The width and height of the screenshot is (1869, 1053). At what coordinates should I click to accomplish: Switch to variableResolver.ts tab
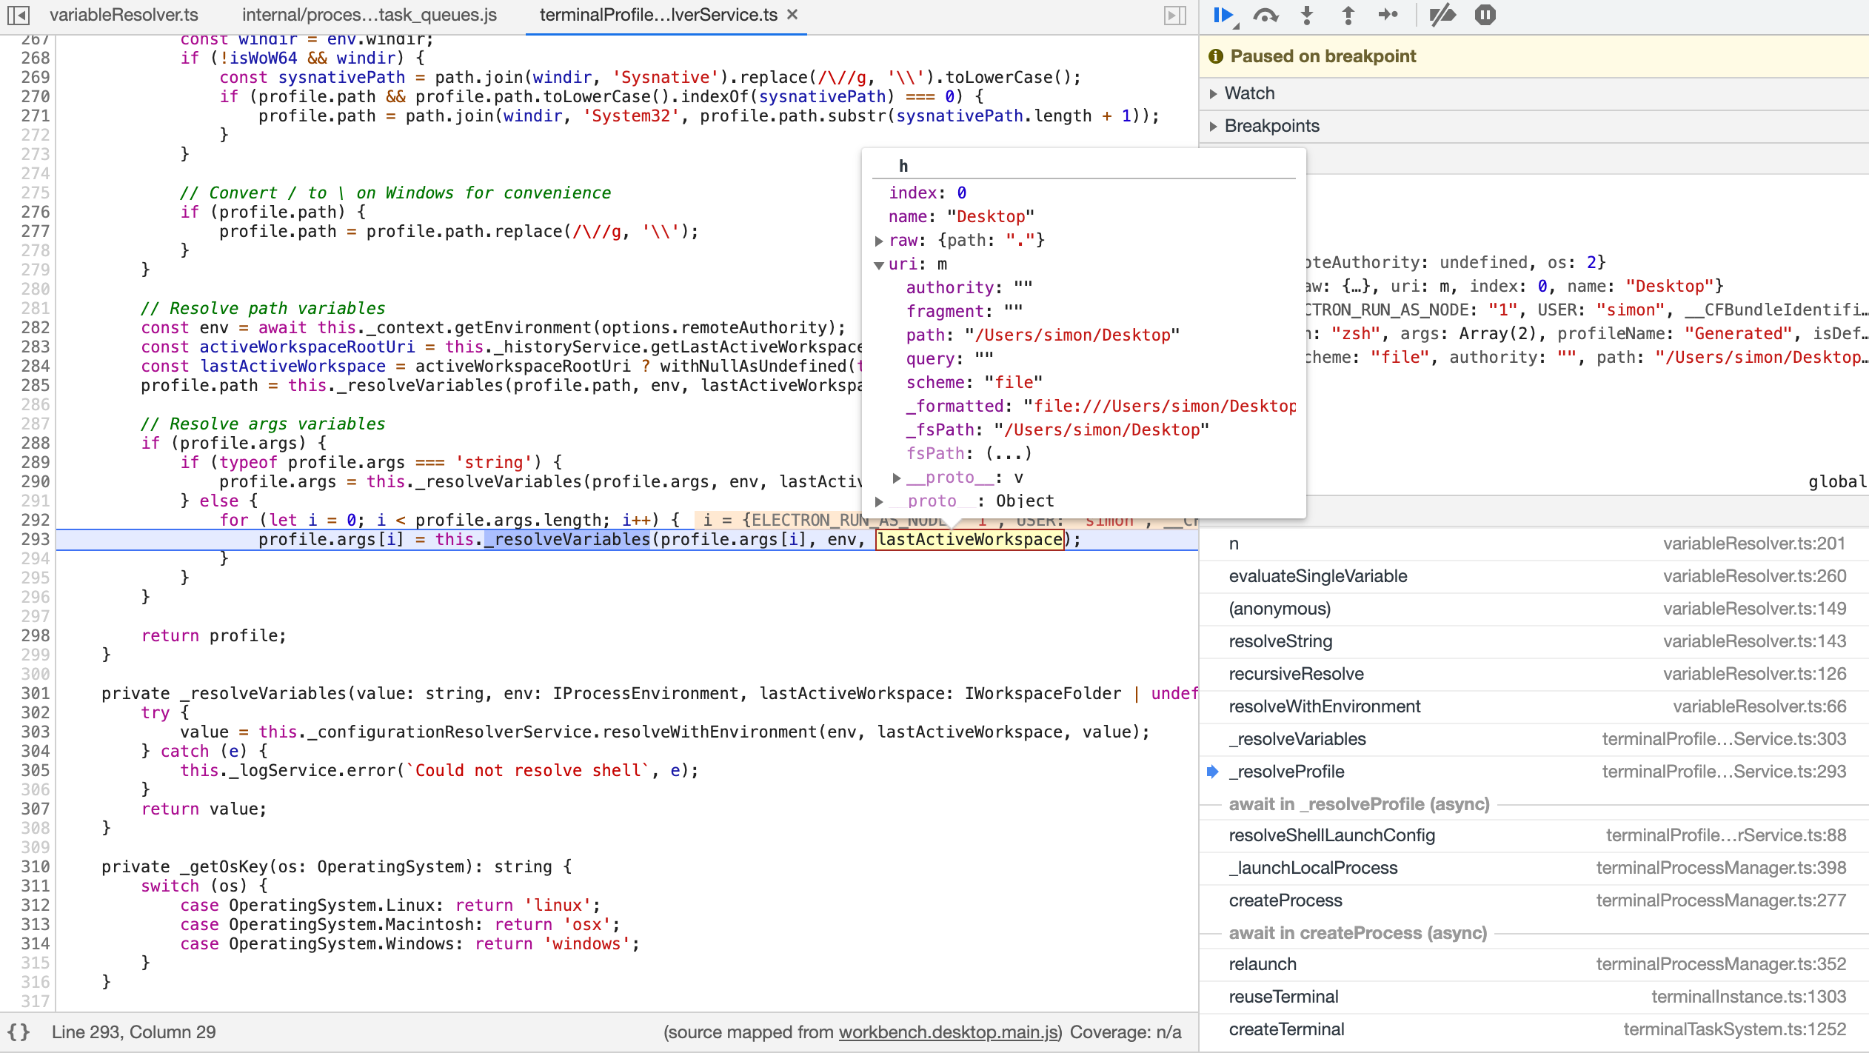(x=124, y=15)
